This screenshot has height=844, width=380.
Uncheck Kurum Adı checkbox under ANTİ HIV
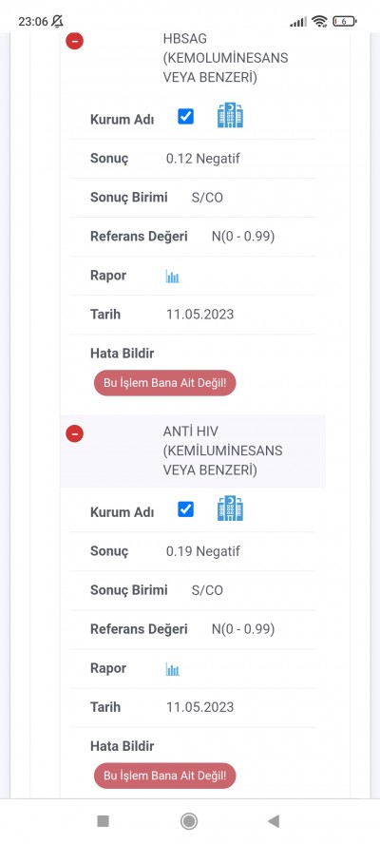[x=185, y=509]
